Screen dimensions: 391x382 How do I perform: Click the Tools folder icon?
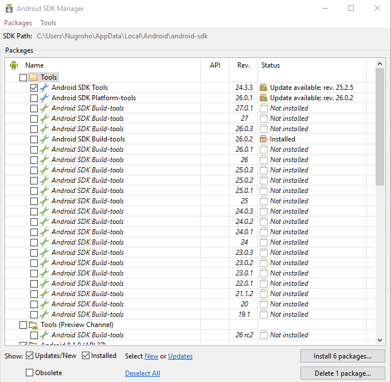point(33,77)
